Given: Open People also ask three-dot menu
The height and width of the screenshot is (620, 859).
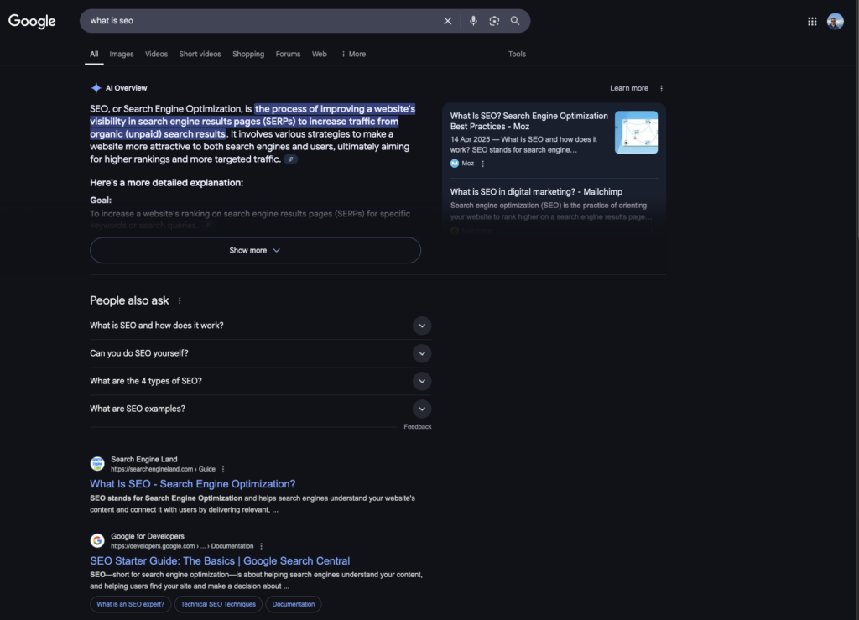Looking at the screenshot, I should (180, 300).
